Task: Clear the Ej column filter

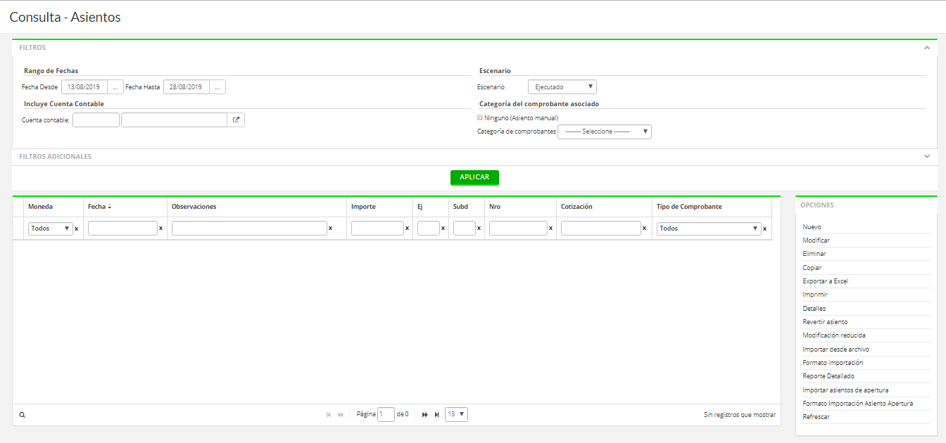Action: click(443, 229)
